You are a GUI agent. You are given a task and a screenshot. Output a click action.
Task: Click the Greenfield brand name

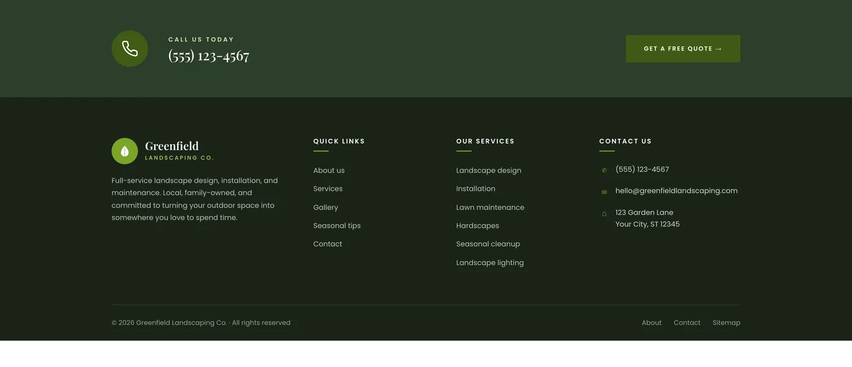(172, 146)
